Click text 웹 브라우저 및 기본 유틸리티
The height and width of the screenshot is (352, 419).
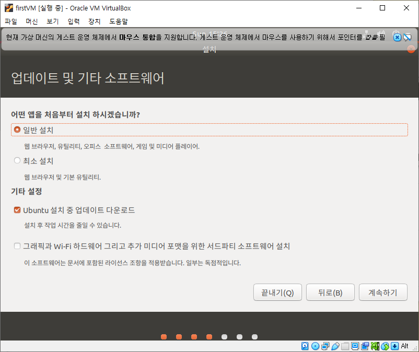point(62,177)
